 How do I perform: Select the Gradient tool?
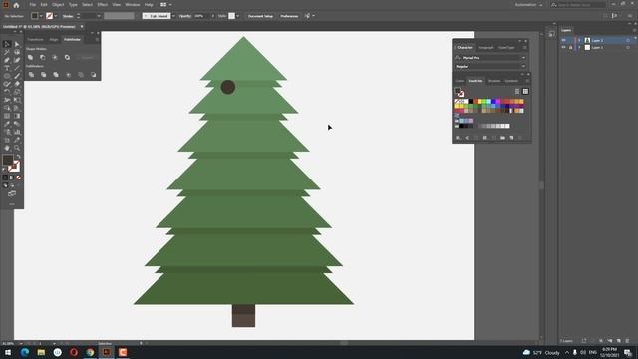pyautogui.click(x=17, y=116)
